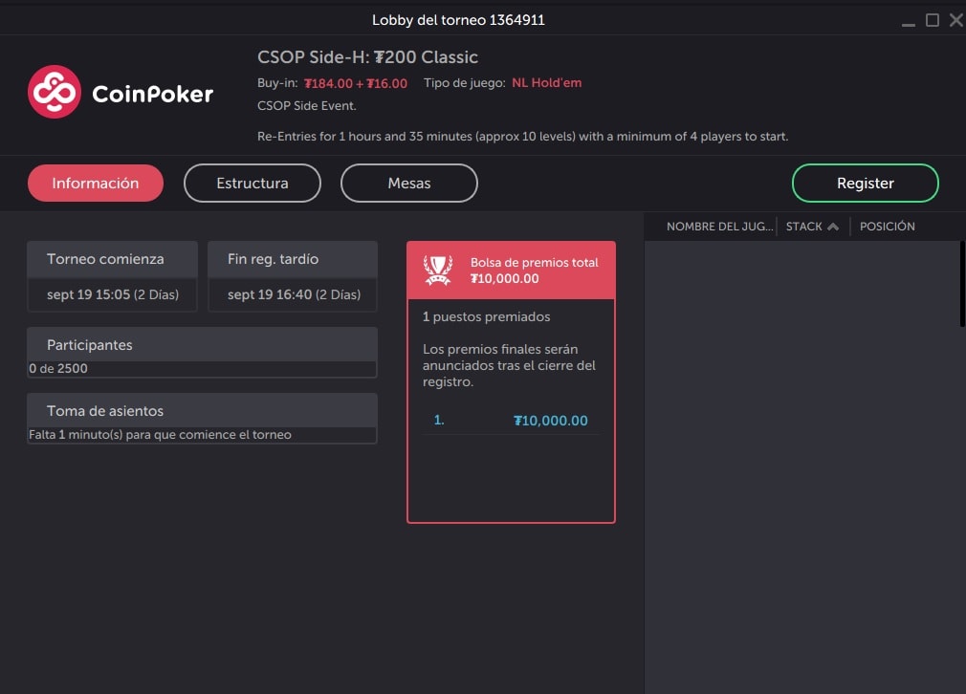The height and width of the screenshot is (694, 966).
Task: Click the STACK column header
Action: pos(804,227)
